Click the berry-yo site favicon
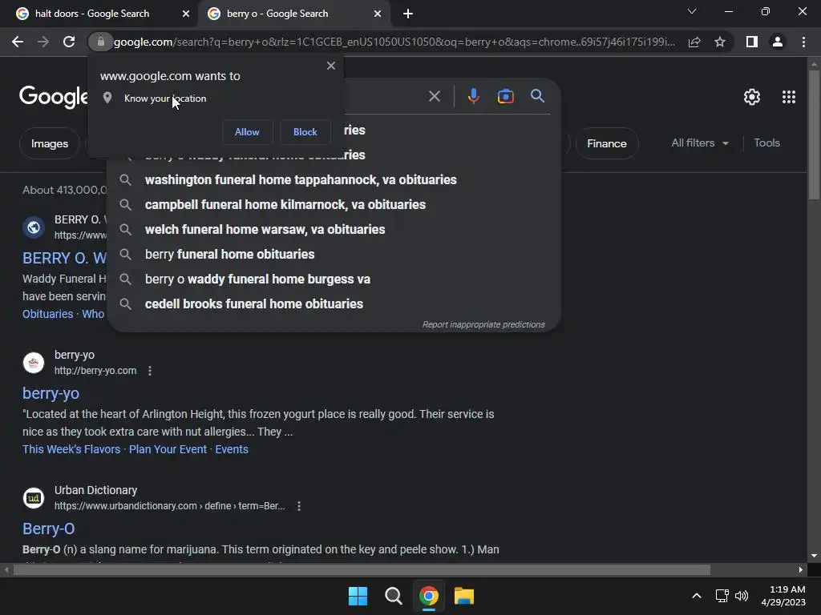This screenshot has width=821, height=615. coord(34,363)
